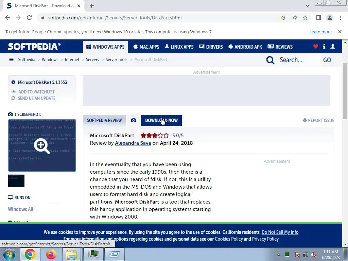Click ADD TO WATCHLIST
The width and height of the screenshot is (348, 261).
click(36, 92)
